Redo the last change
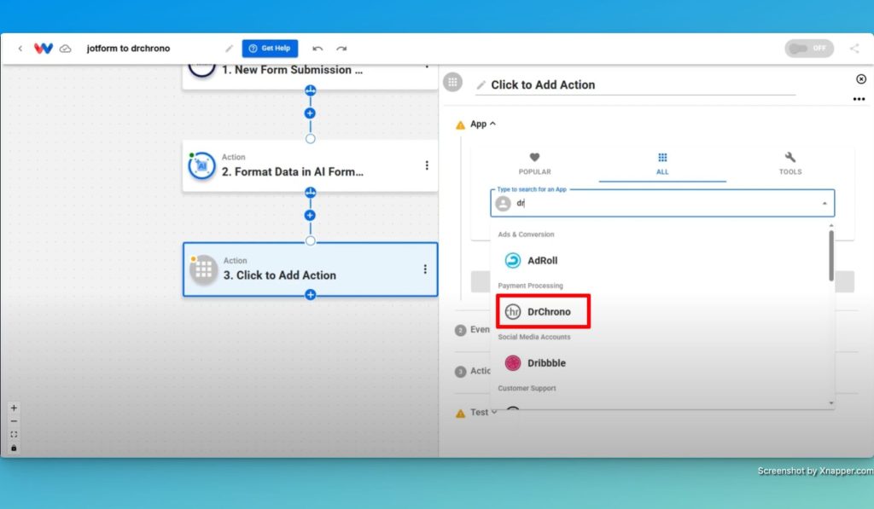Viewport: 874px width, 509px height. coord(341,49)
